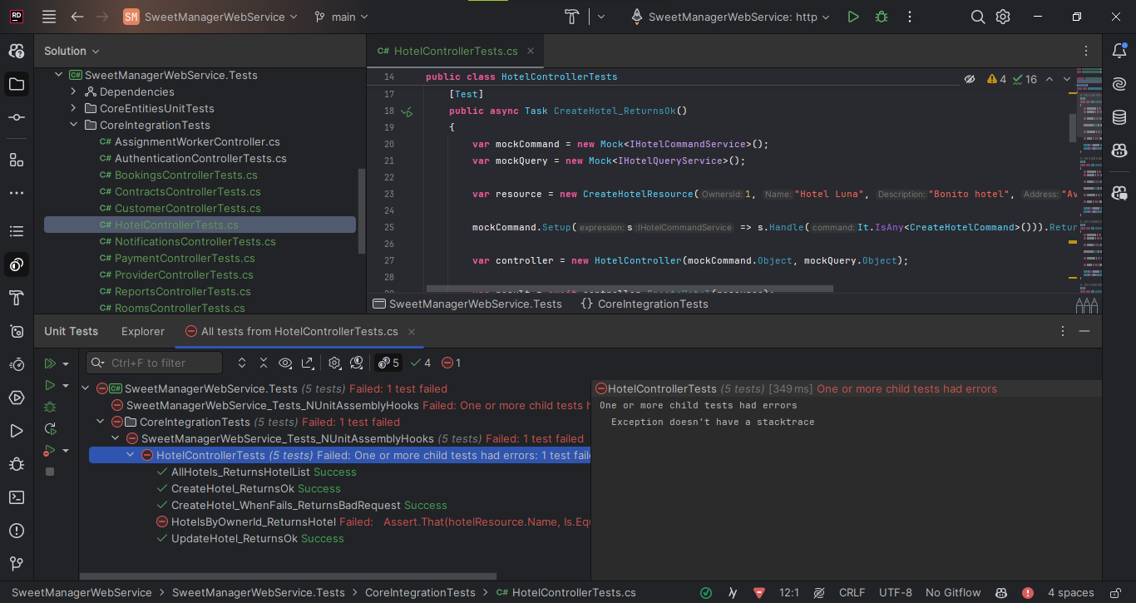Click SweetManagerWebService.Tests breadcrumb below editor
Screen dimensions: 1136x603
pos(467,304)
